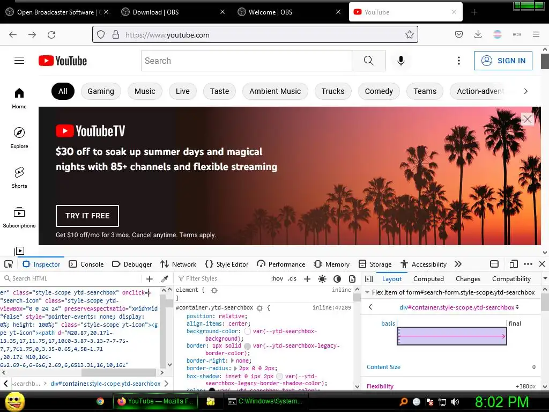The width and height of the screenshot is (549, 412).
Task: Toggle Responsive Design Mode in devtools
Action: tap(513, 264)
